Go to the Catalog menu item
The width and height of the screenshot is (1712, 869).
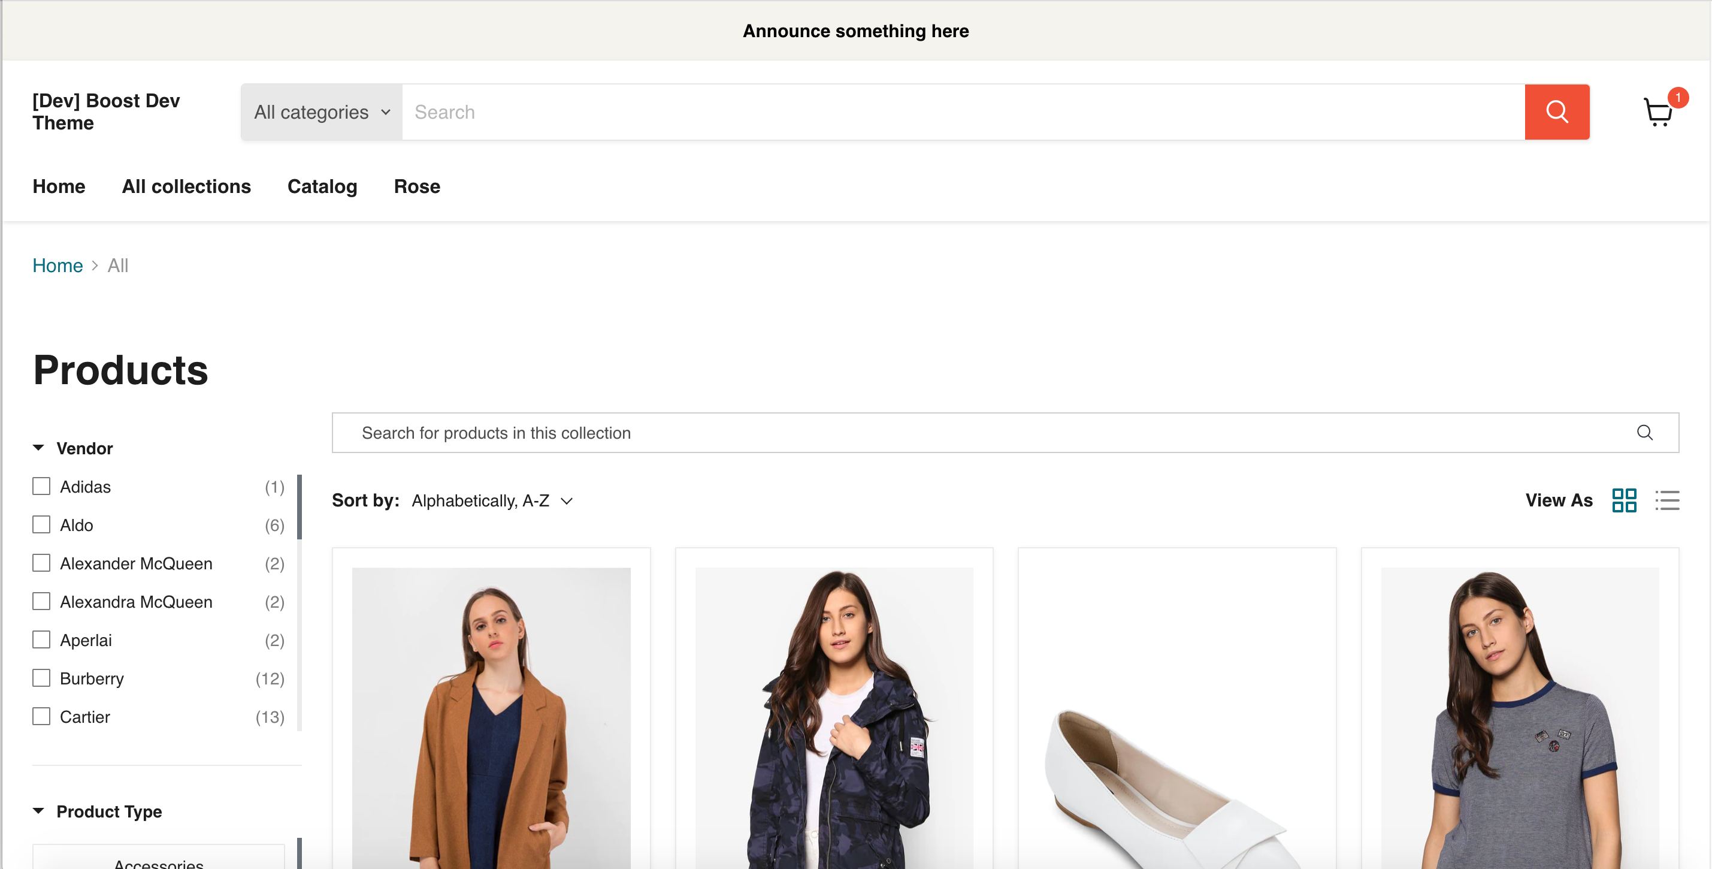point(322,186)
